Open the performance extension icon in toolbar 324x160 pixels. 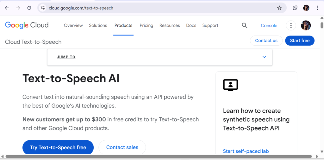click(x=295, y=8)
